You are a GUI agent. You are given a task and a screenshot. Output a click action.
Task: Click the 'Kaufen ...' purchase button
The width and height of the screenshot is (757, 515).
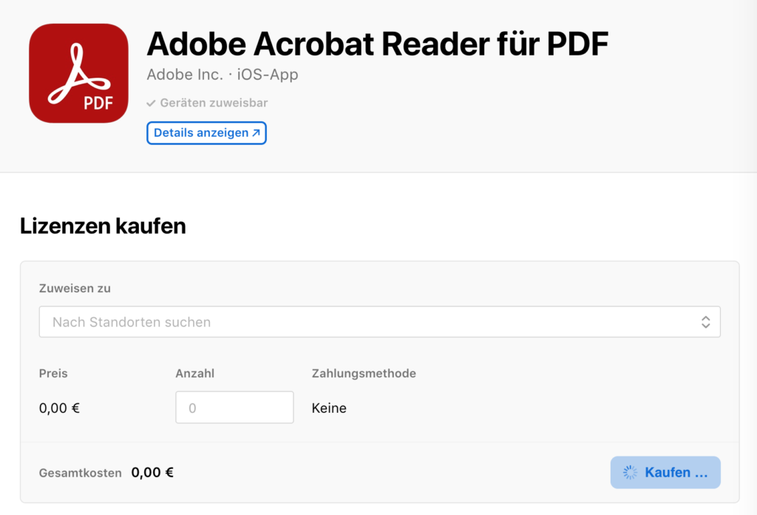[665, 472]
